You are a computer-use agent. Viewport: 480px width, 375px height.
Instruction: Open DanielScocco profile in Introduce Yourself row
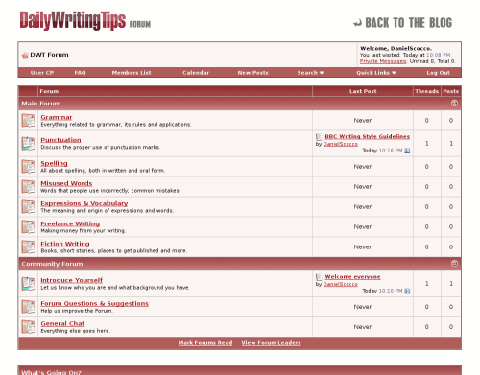[x=341, y=284]
